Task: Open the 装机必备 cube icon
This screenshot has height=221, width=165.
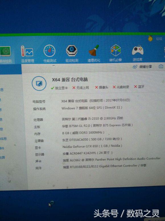Action: [116, 53]
